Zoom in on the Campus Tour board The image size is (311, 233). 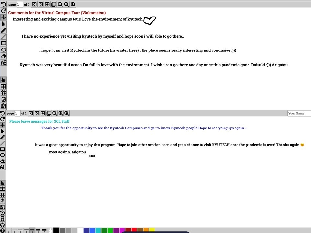(x=66, y=4)
